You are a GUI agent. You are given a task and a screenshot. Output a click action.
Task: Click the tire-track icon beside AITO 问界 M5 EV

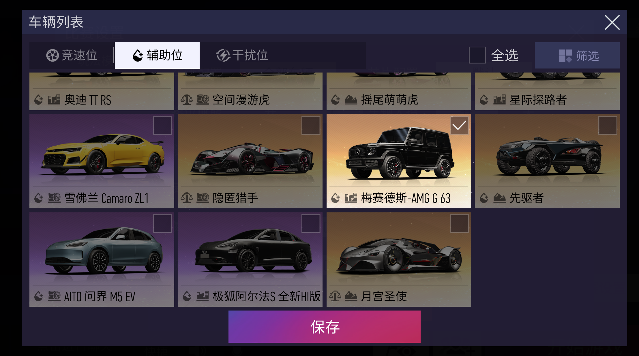(x=54, y=296)
